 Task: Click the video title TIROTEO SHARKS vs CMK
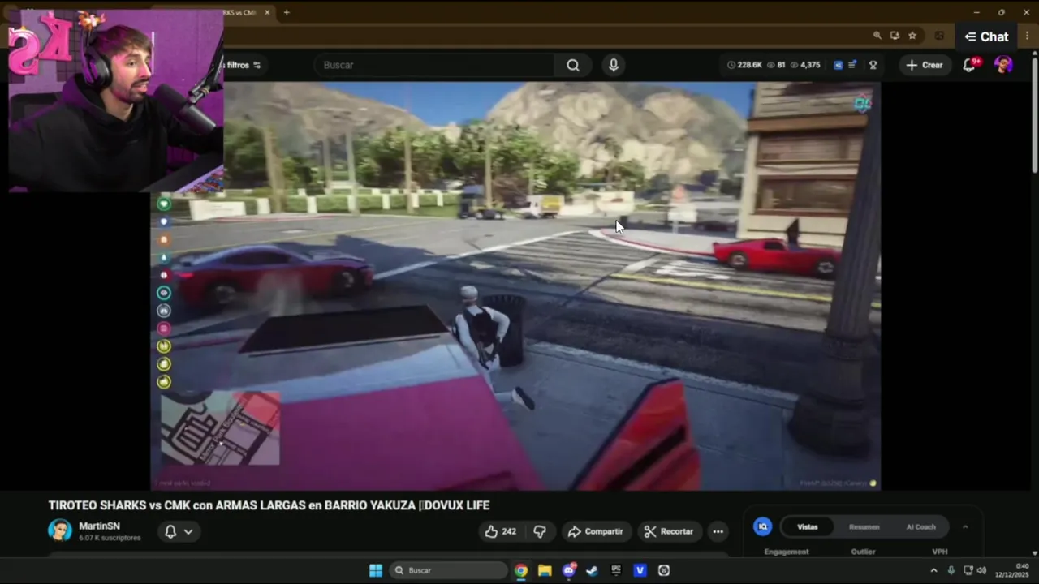coord(269,505)
